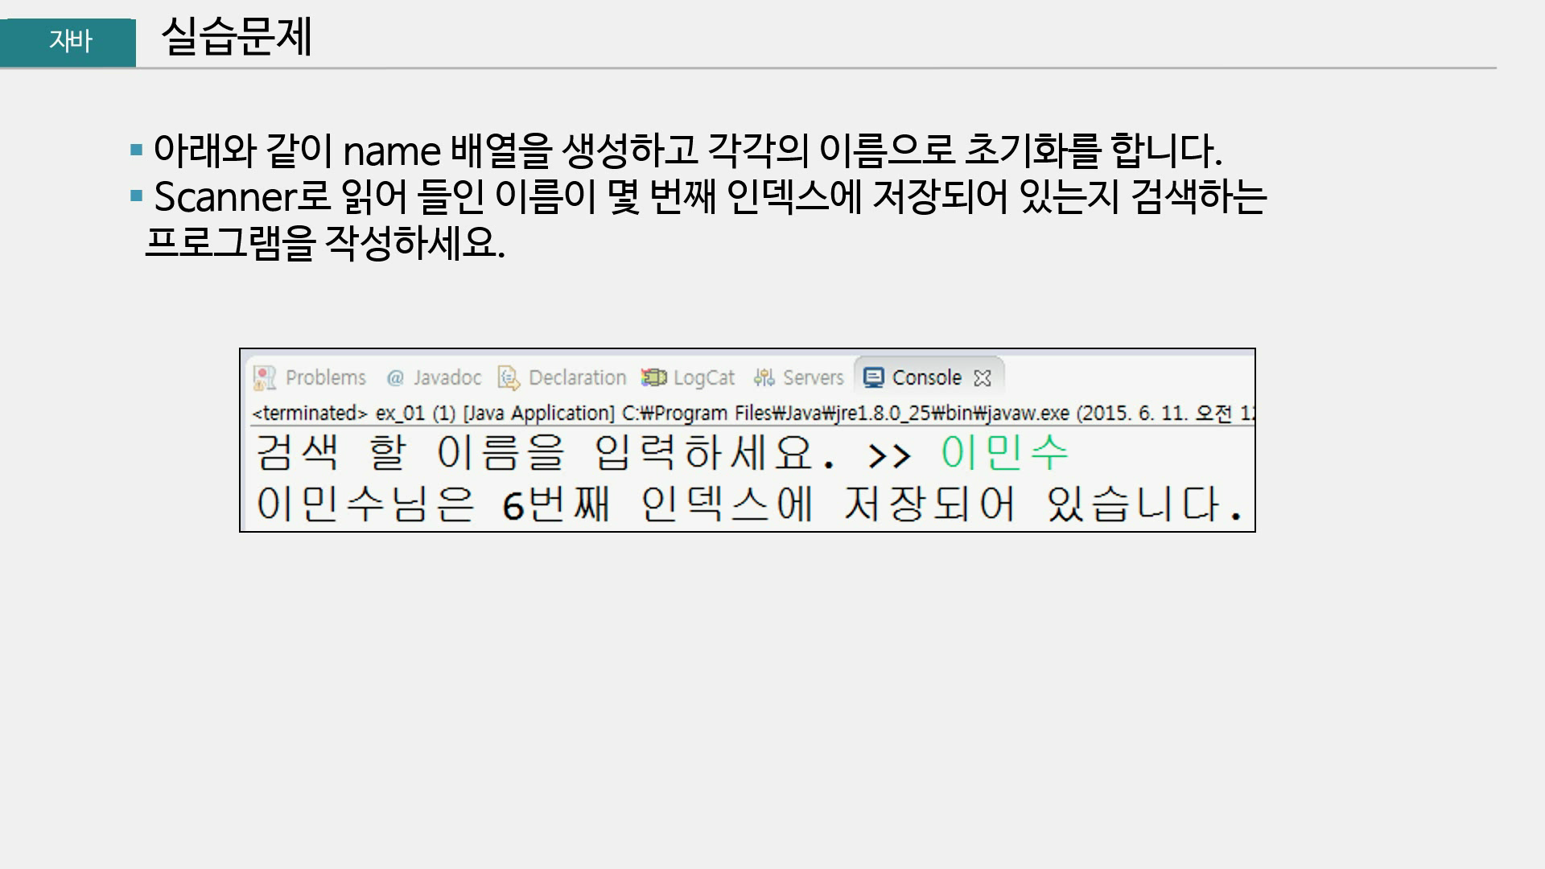Viewport: 1545px width, 869px height.
Task: Click the Console monitor icon
Action: 873,377
